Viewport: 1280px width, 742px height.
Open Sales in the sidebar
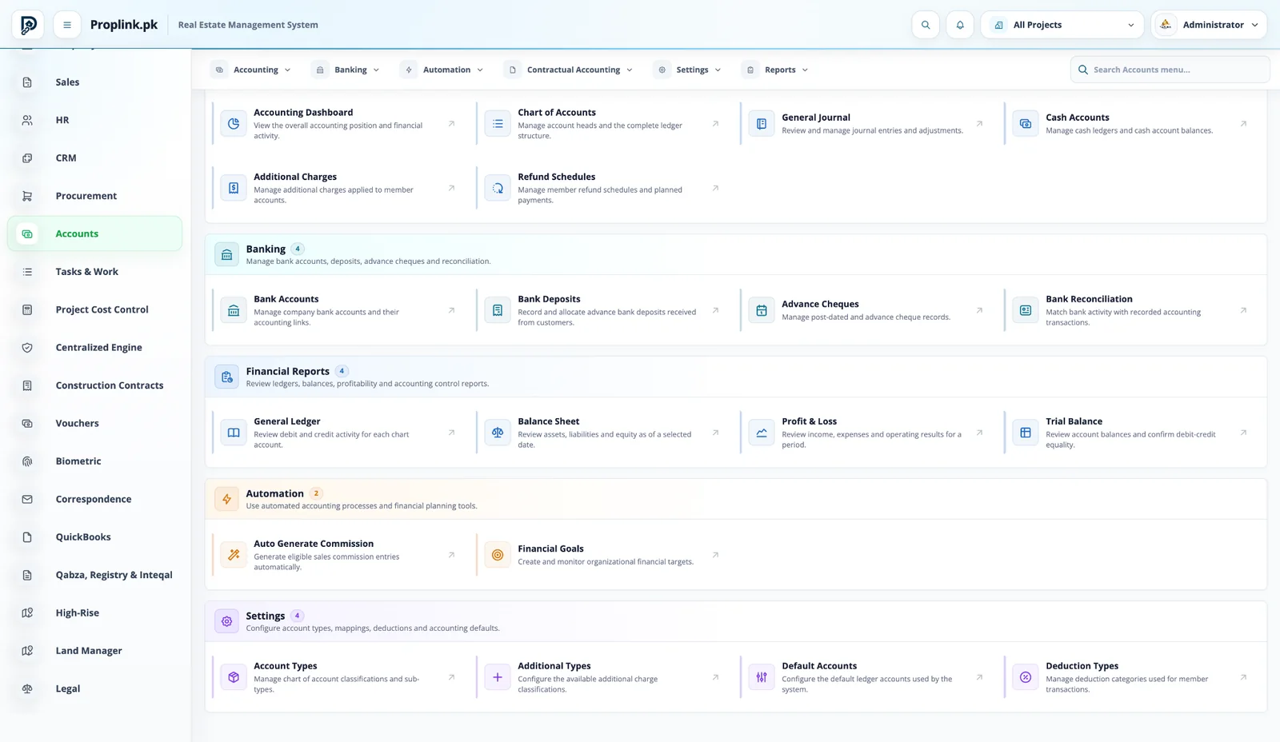(94, 82)
